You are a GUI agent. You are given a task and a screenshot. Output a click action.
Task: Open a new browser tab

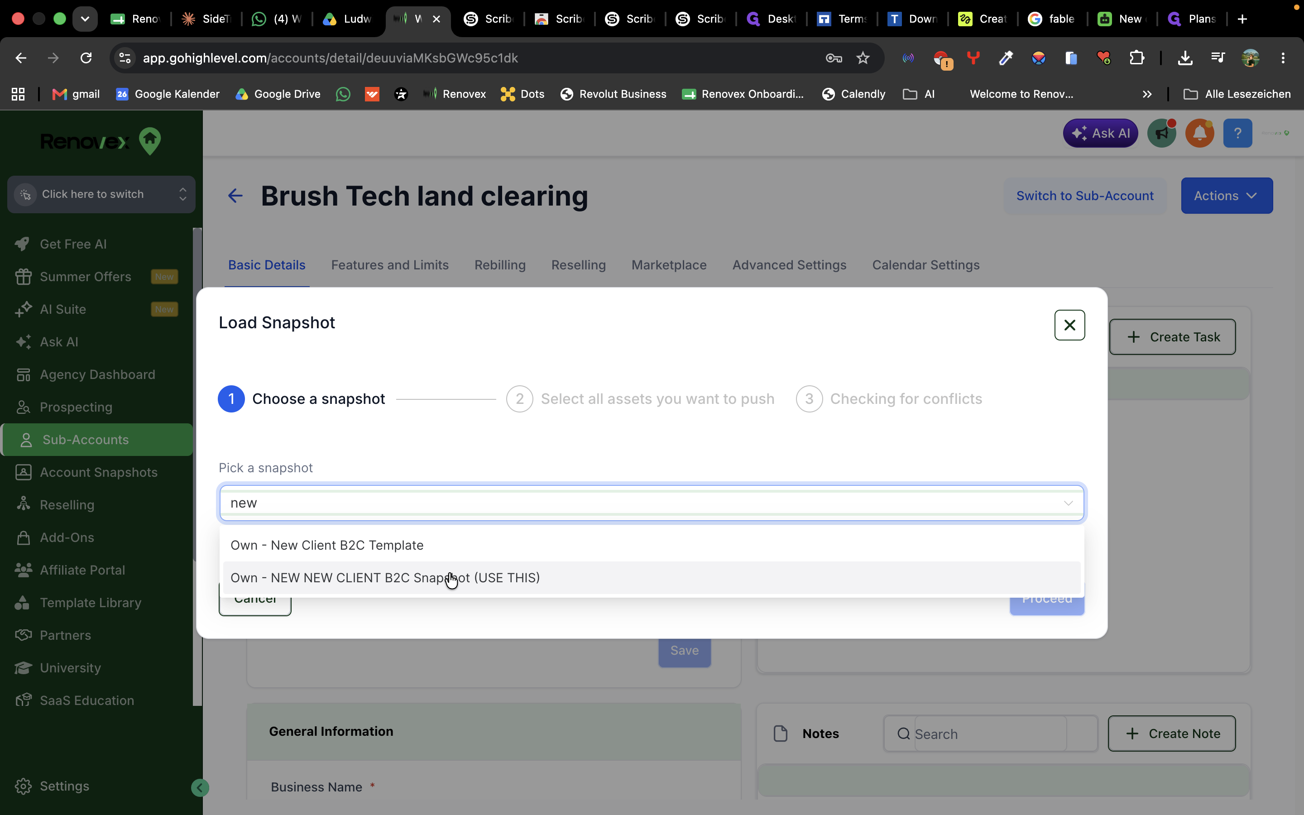1242,19
